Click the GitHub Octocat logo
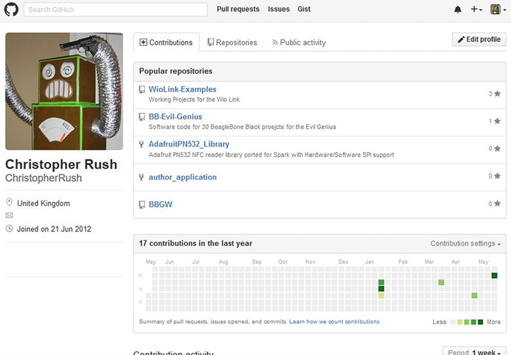511x355 pixels. [11, 10]
